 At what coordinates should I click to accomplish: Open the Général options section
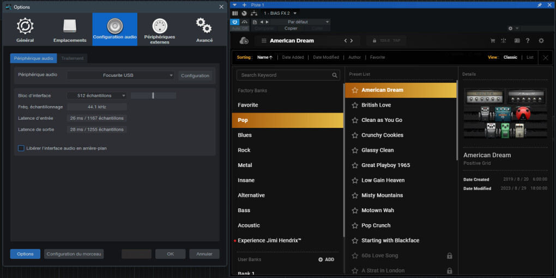(25, 30)
